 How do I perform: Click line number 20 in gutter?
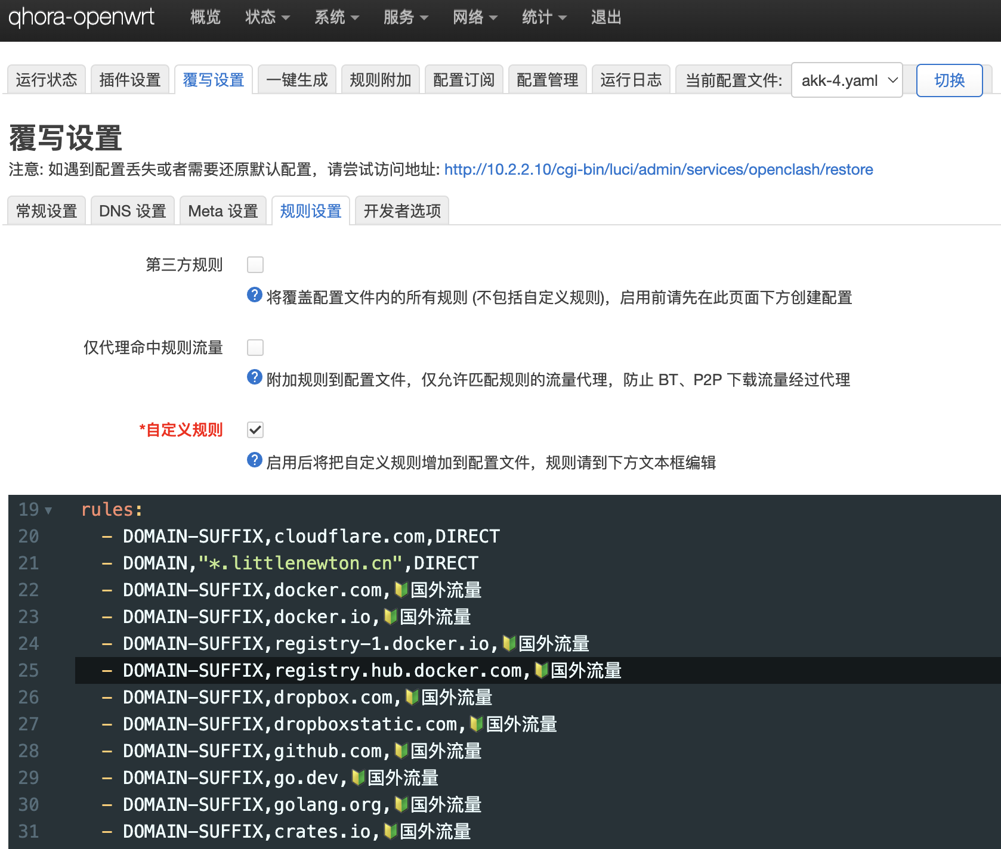29,537
